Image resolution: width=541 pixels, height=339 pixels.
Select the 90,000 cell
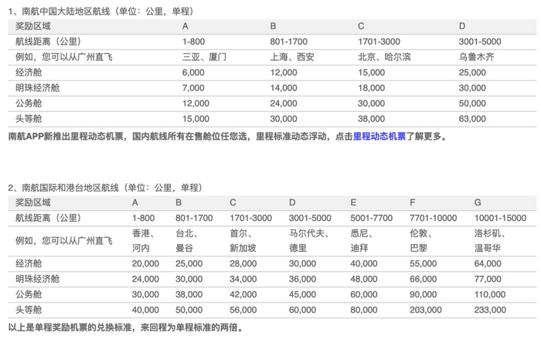[x=423, y=294]
